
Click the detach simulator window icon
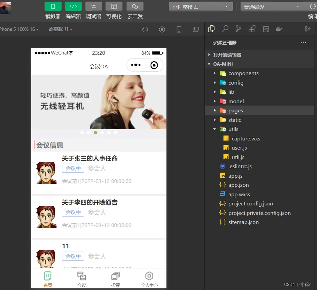click(x=196, y=29)
